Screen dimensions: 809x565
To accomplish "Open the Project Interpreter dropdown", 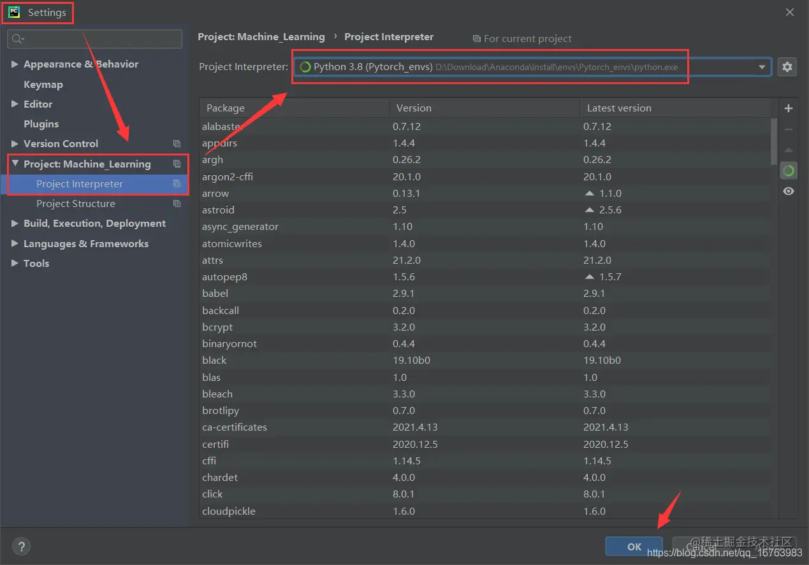I will [762, 67].
